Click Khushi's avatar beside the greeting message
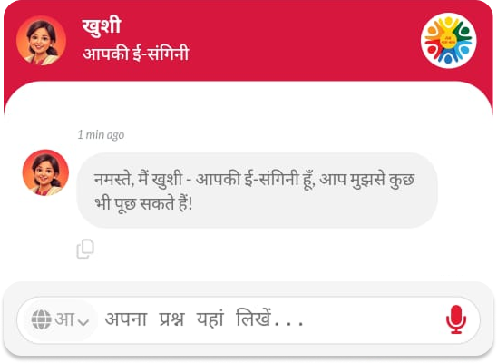The image size is (497, 363). point(45,172)
